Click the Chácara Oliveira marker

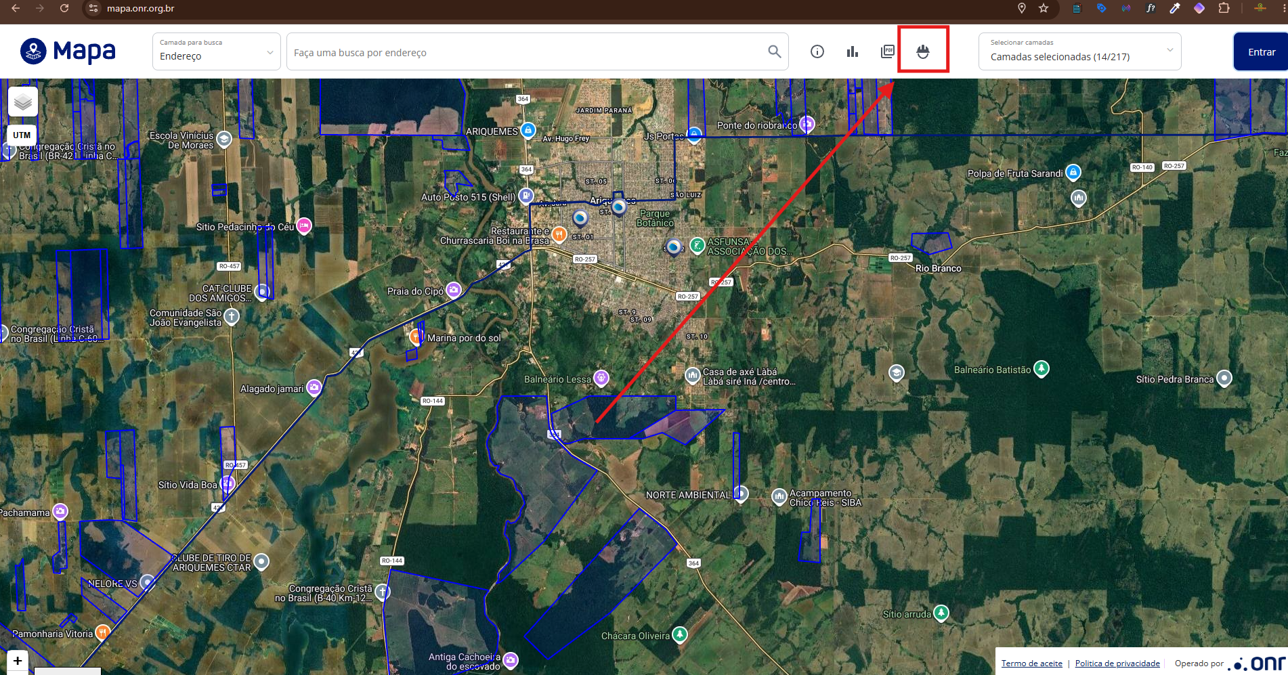pyautogui.click(x=680, y=634)
